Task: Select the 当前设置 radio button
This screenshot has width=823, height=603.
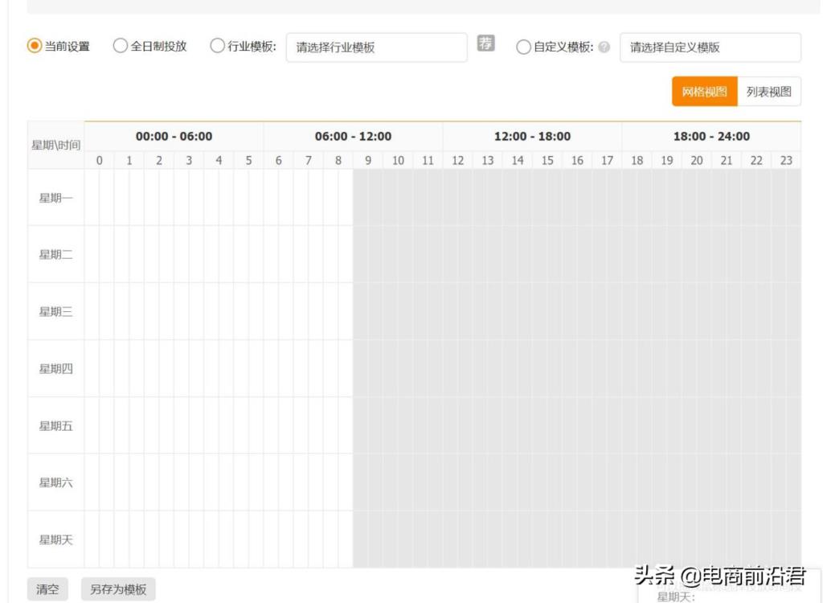Action: click(x=34, y=46)
